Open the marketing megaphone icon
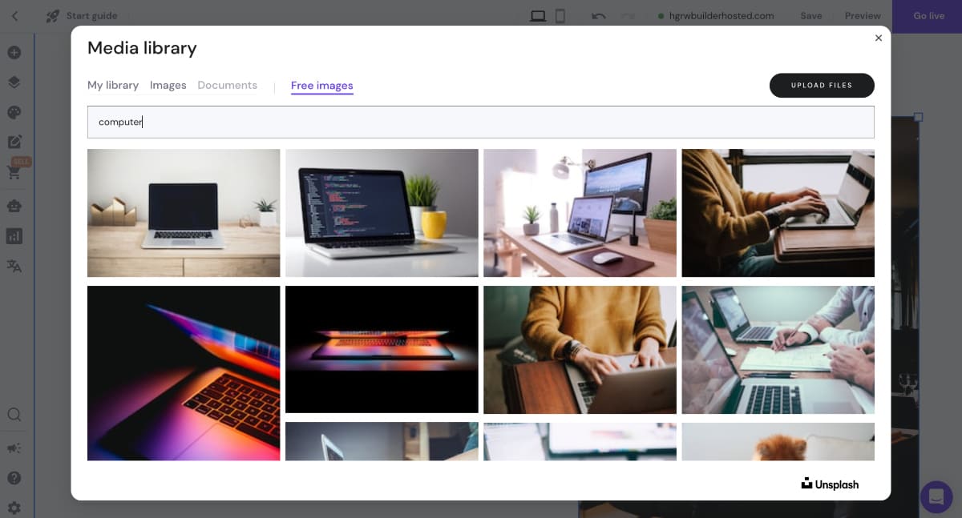The image size is (962, 518). coord(14,448)
